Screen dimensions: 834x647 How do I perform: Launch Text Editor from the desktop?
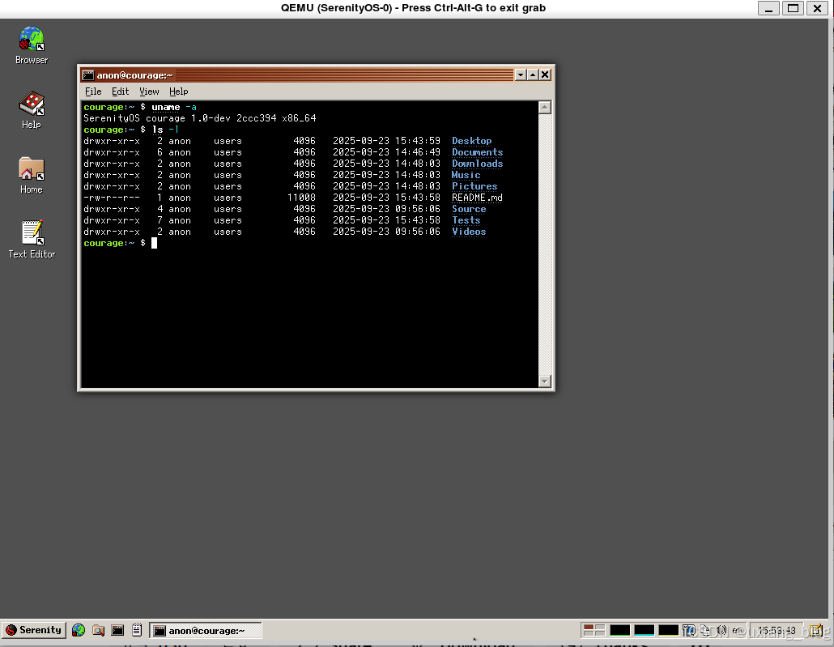pyautogui.click(x=32, y=240)
